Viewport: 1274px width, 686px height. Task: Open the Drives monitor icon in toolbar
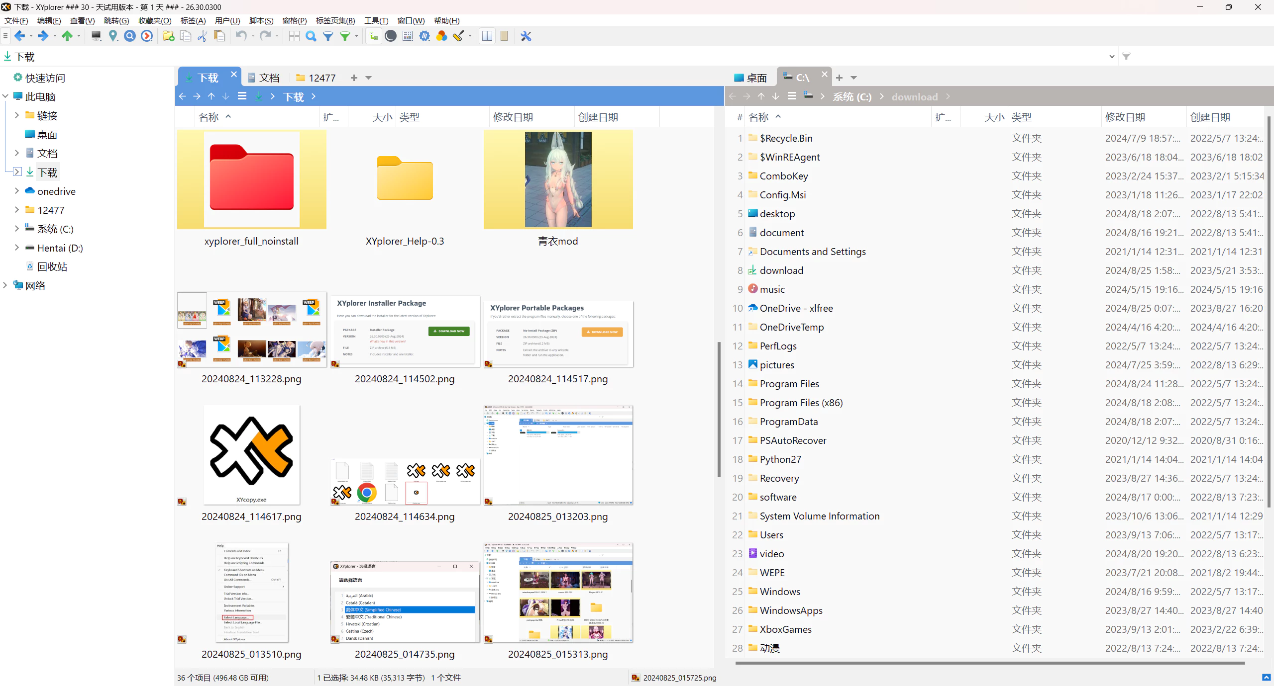96,36
